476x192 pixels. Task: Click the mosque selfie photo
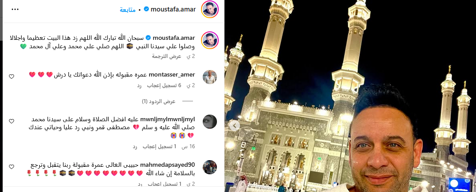350,96
